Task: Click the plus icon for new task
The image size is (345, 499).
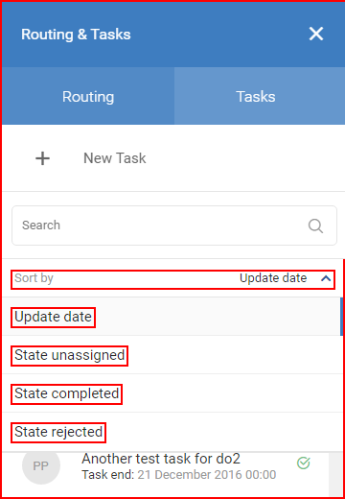Action: pyautogui.click(x=42, y=158)
